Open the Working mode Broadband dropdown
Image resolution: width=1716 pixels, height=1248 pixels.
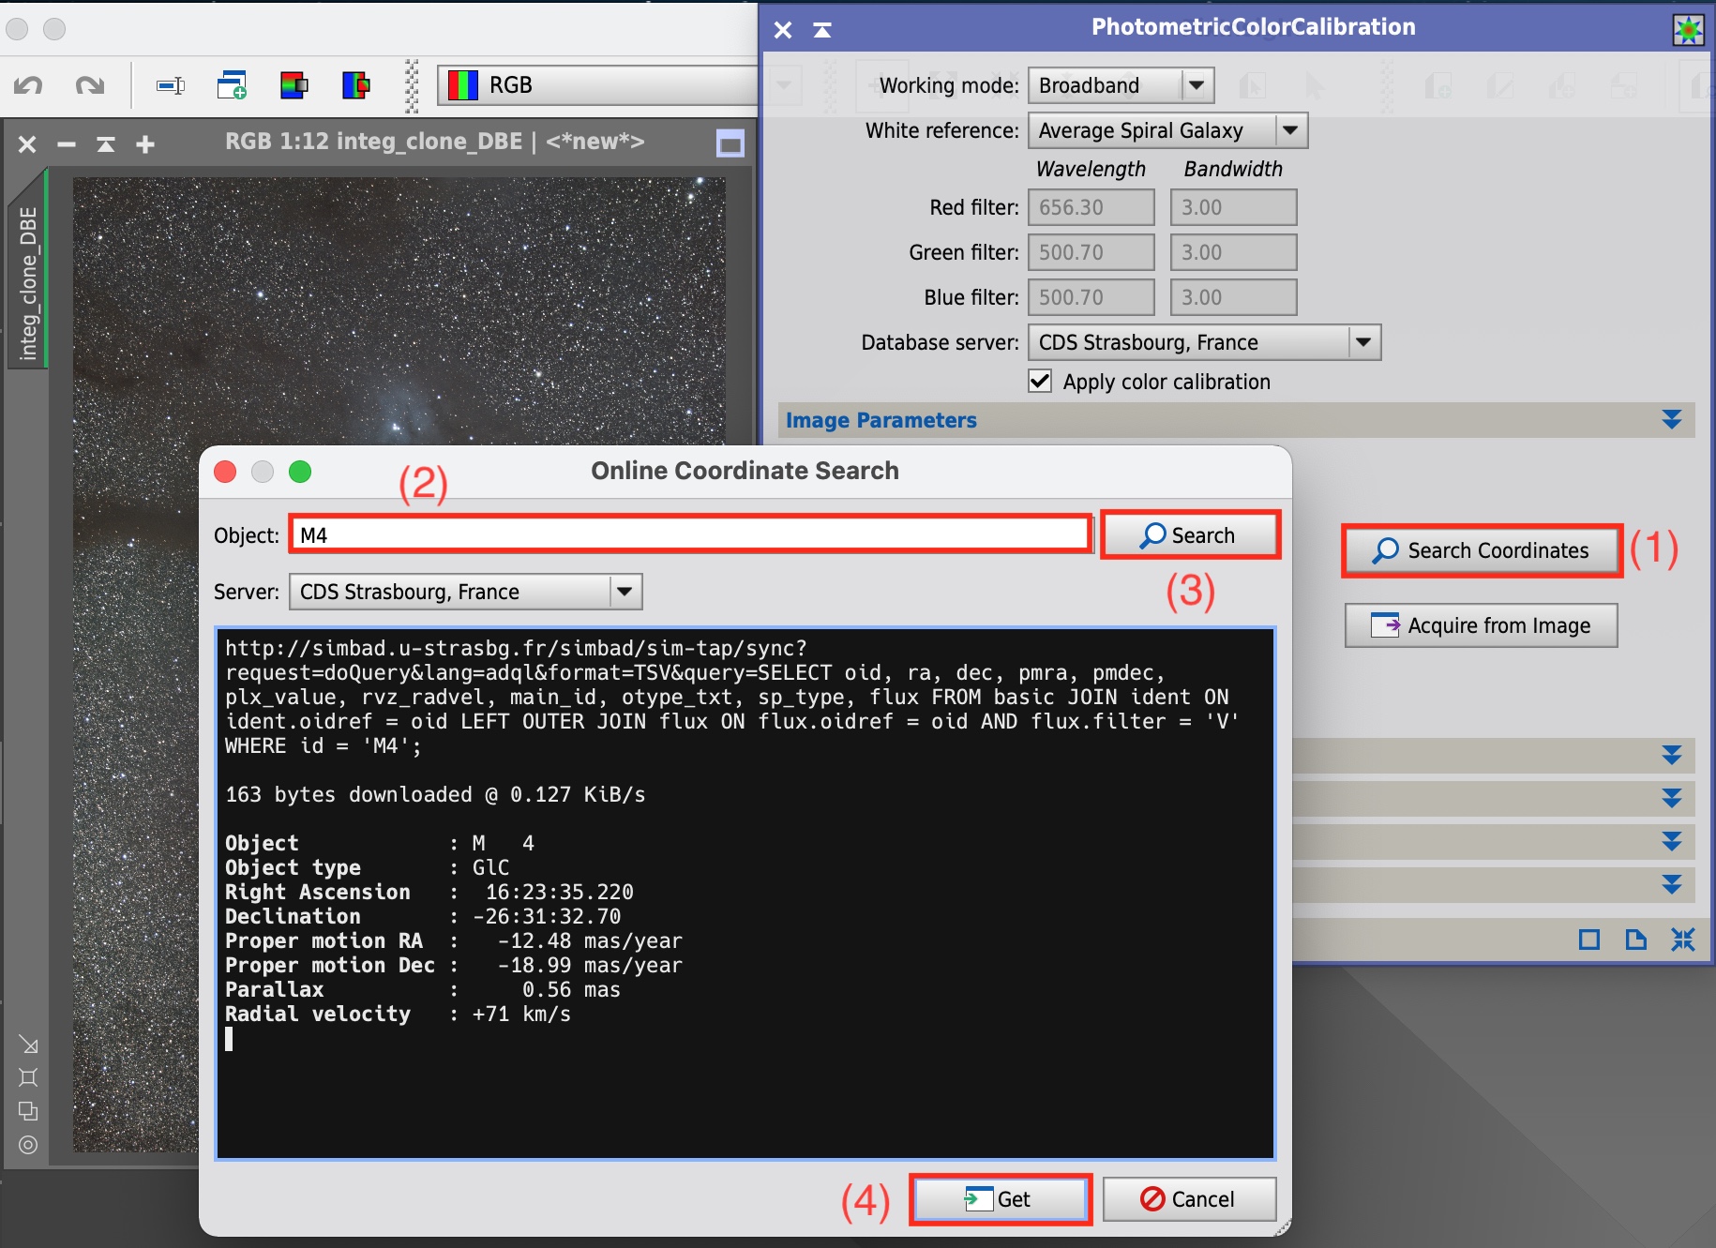point(1121,85)
